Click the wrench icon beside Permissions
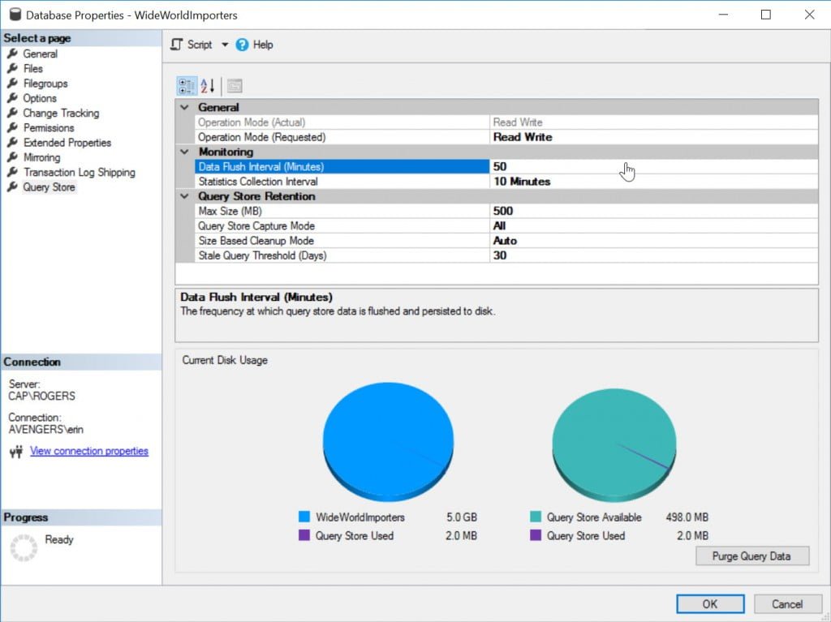Screen dimensions: 831x622 click(x=12, y=127)
